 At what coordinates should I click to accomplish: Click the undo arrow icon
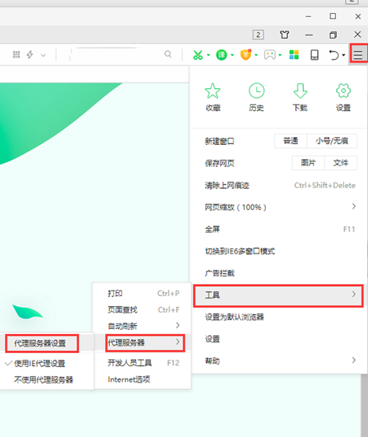(x=333, y=55)
